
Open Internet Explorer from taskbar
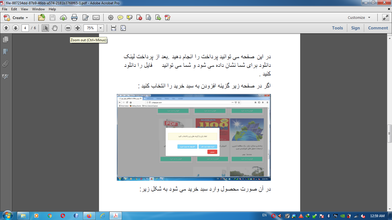coord(102,216)
